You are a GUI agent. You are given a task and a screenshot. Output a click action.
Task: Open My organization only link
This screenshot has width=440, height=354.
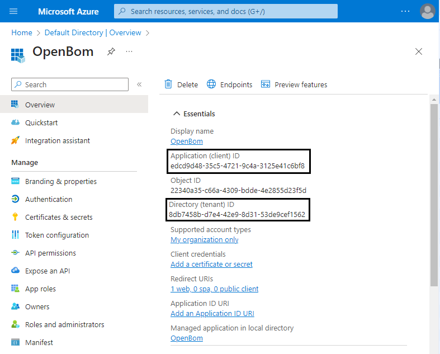point(205,240)
